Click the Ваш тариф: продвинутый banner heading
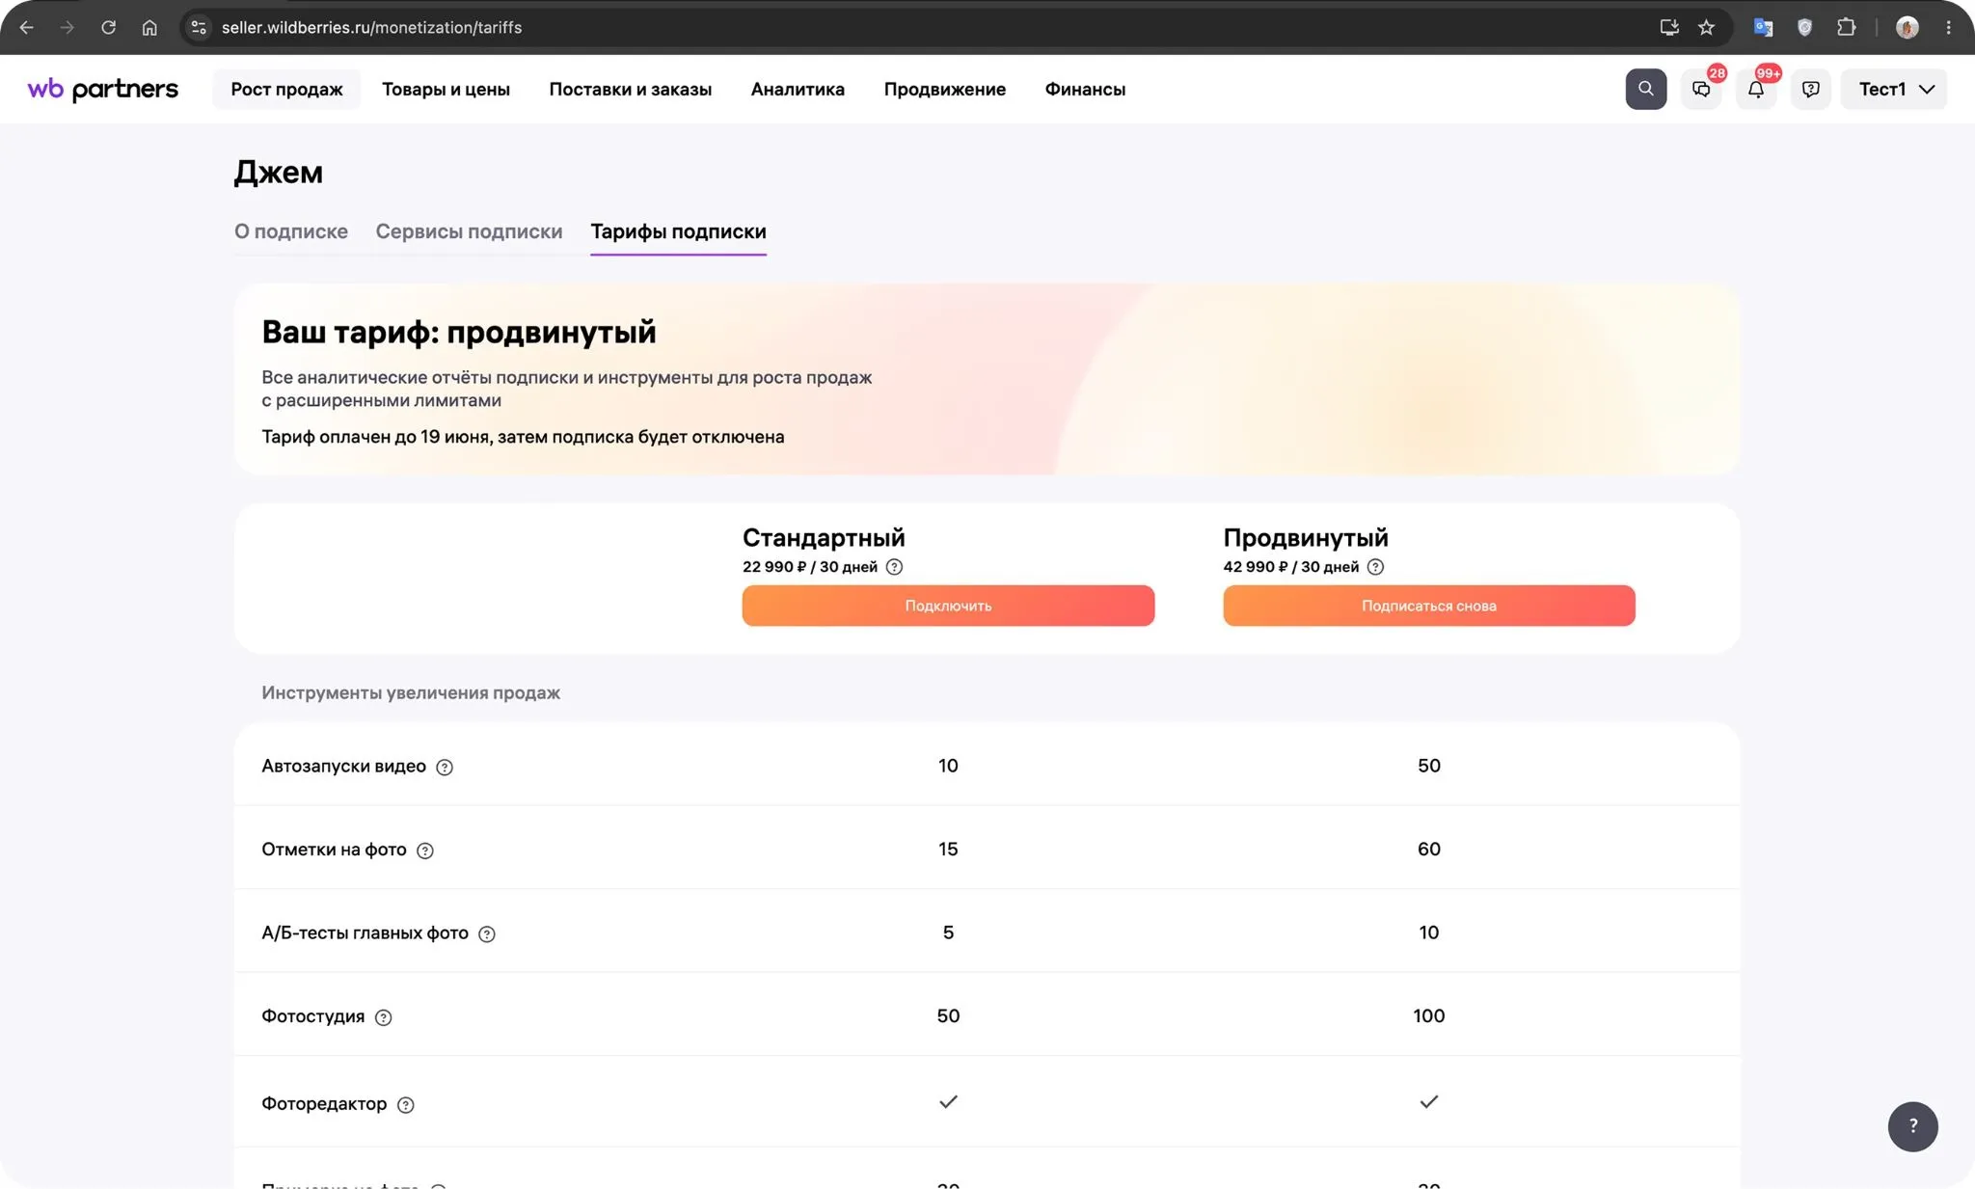This screenshot has width=1975, height=1189. (459, 332)
